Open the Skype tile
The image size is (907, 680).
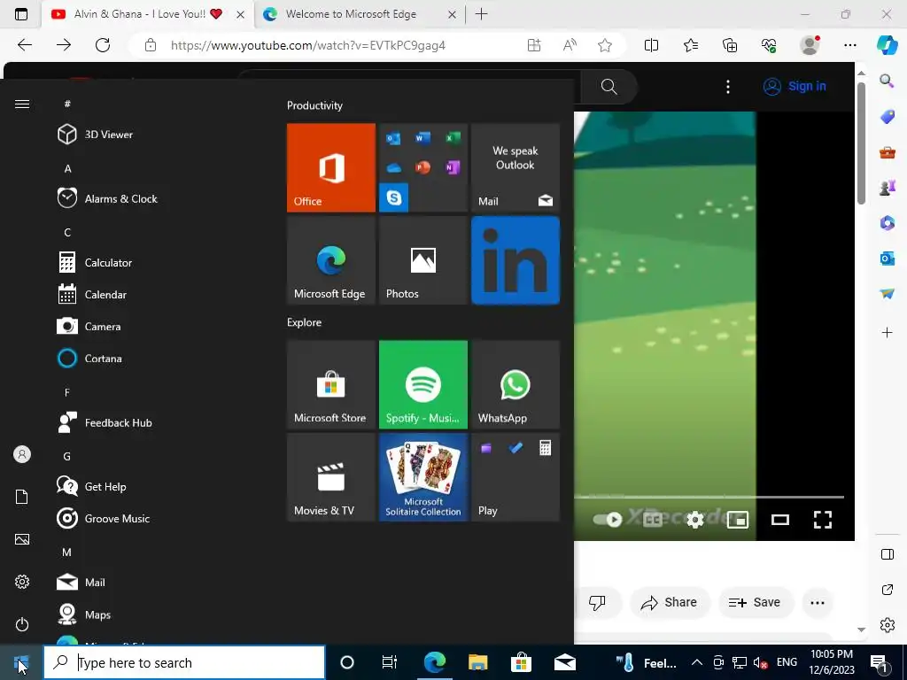coord(394,197)
